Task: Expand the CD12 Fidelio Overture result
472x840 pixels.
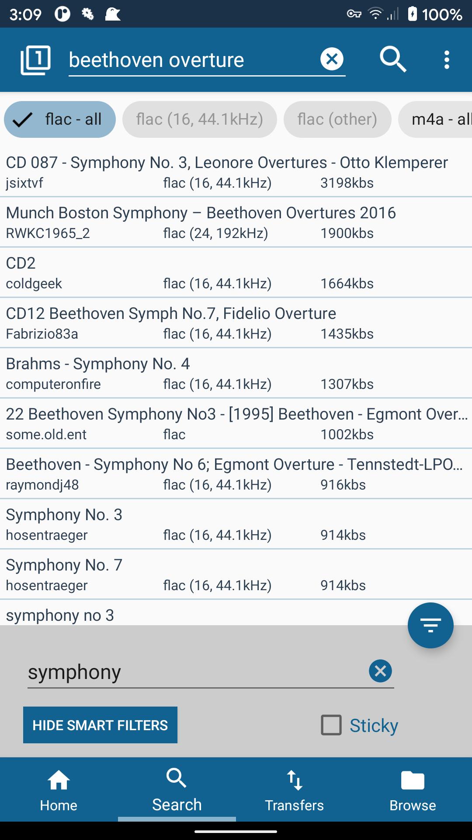Action: coord(236,323)
